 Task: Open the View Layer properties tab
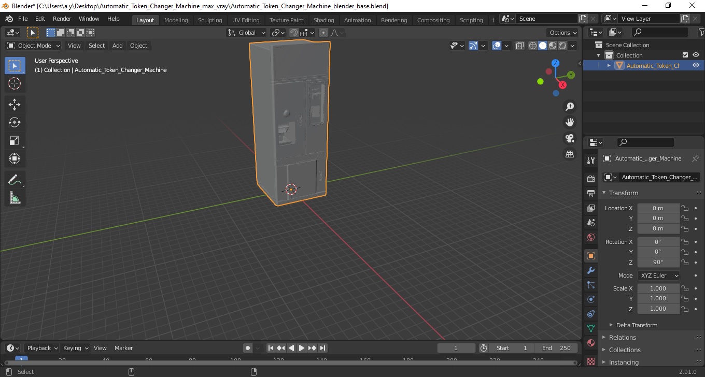(x=590, y=208)
